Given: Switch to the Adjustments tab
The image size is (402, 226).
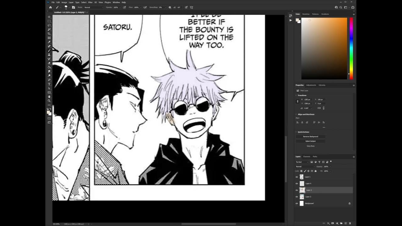Looking at the screenshot, I should pos(311,85).
